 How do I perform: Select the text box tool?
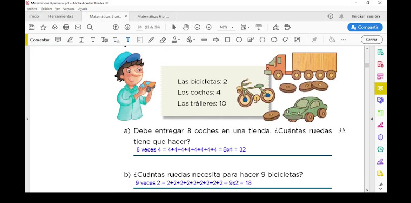pyautogui.click(x=139, y=40)
